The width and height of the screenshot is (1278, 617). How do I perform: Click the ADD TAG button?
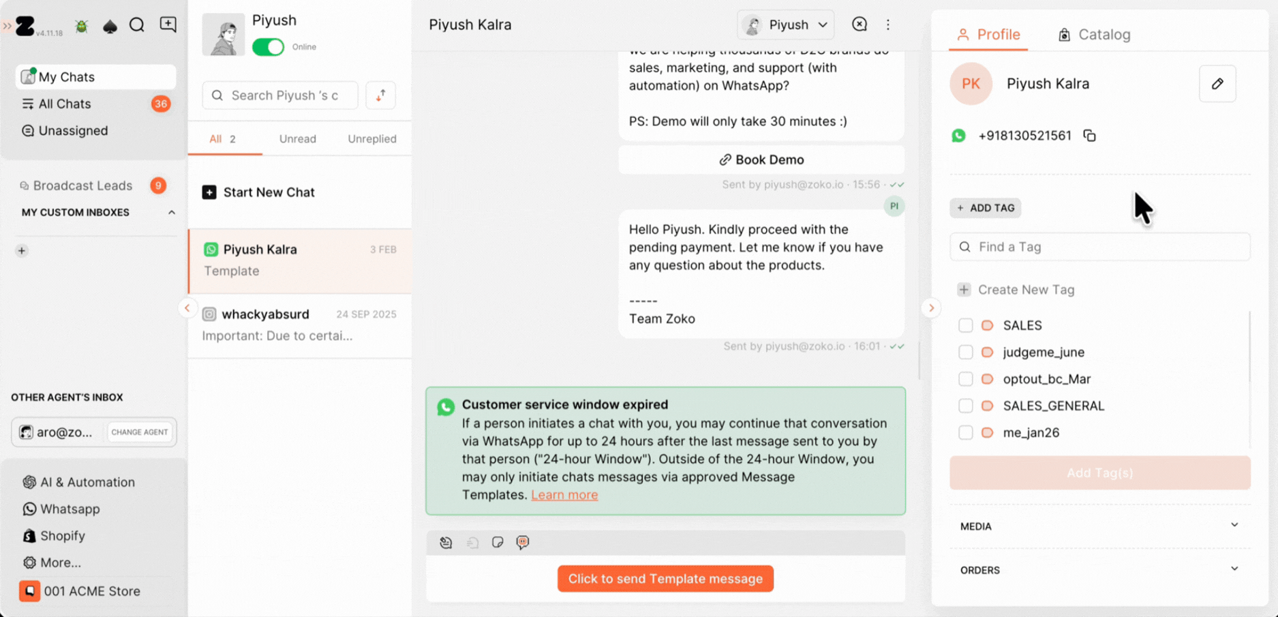(x=985, y=208)
